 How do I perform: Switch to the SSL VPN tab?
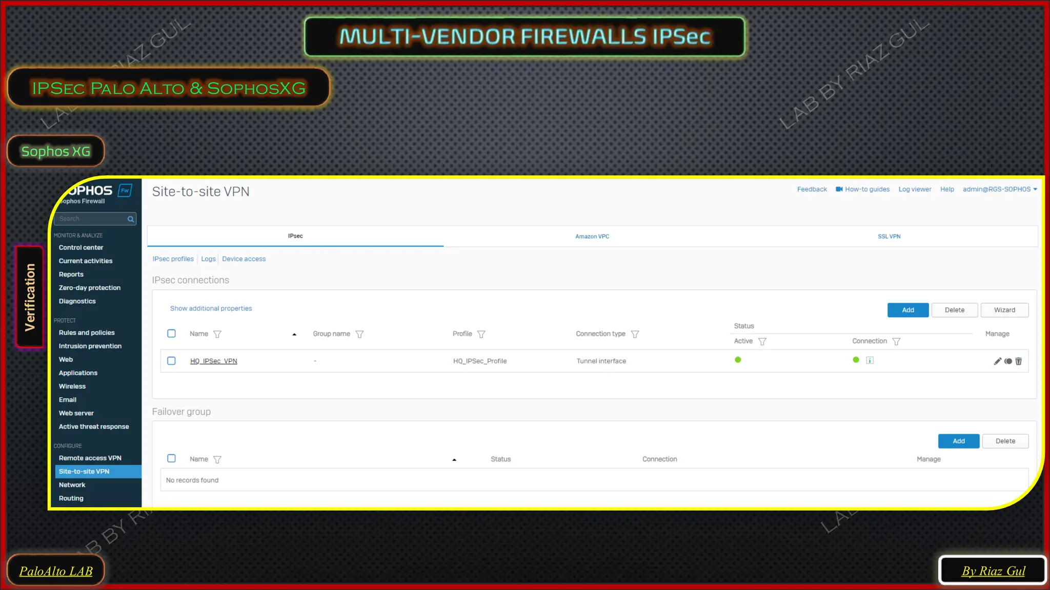tap(889, 236)
